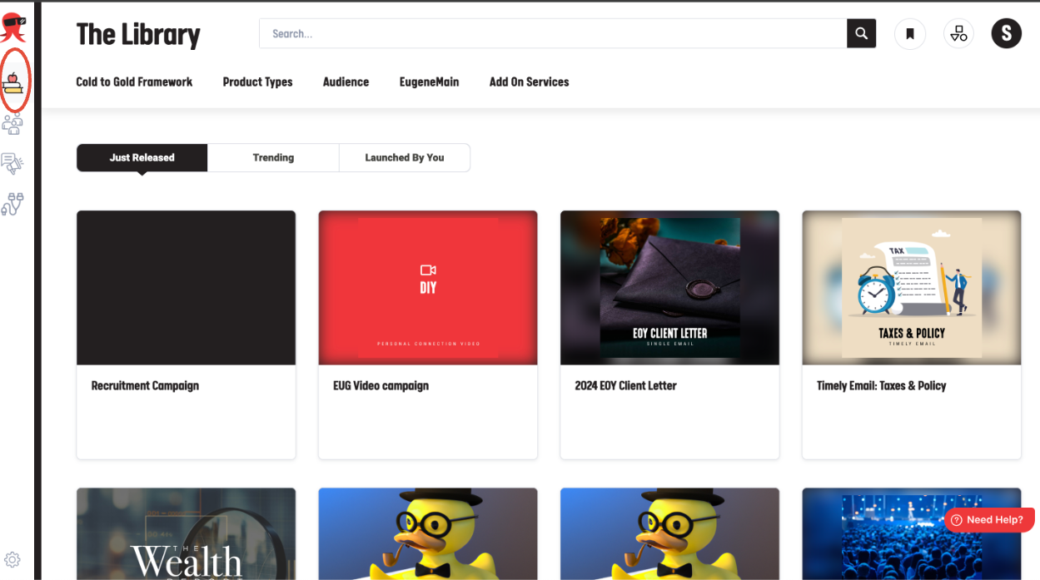Click the Need Help? button
This screenshot has height=580, width=1040.
(x=989, y=520)
